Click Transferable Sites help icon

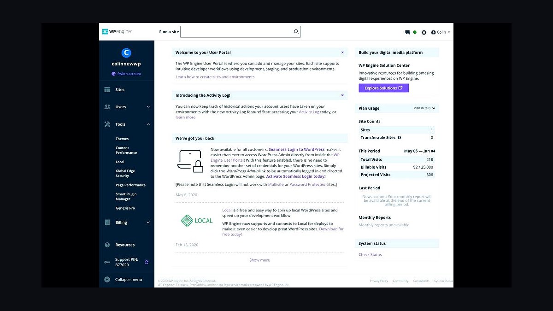(x=399, y=138)
